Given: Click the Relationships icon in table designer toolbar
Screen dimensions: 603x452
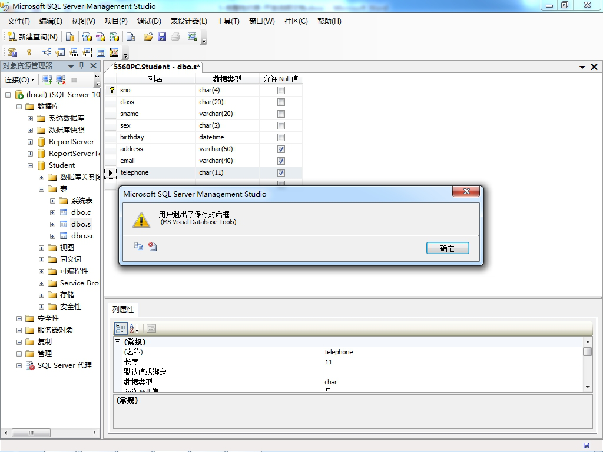Looking at the screenshot, I should click(x=47, y=52).
